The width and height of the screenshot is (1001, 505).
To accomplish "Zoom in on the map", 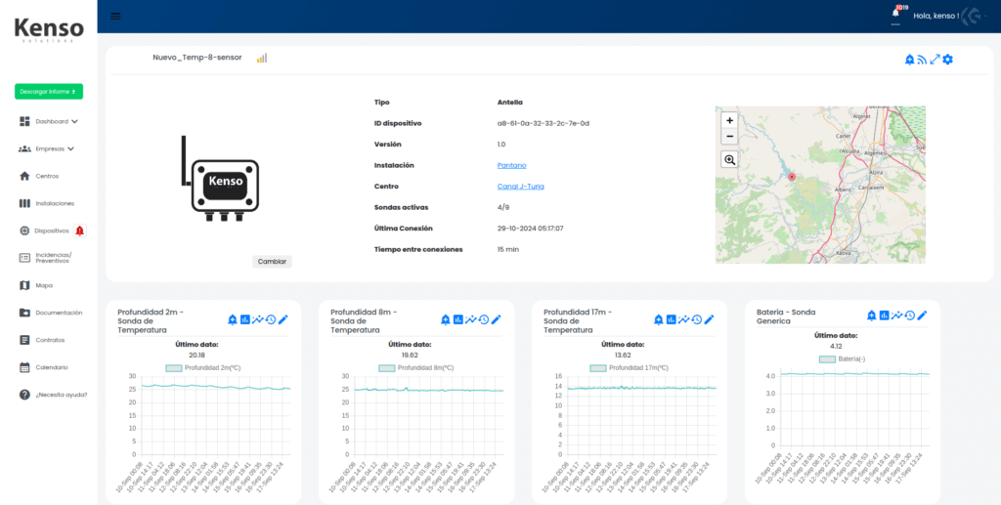I will (x=729, y=120).
